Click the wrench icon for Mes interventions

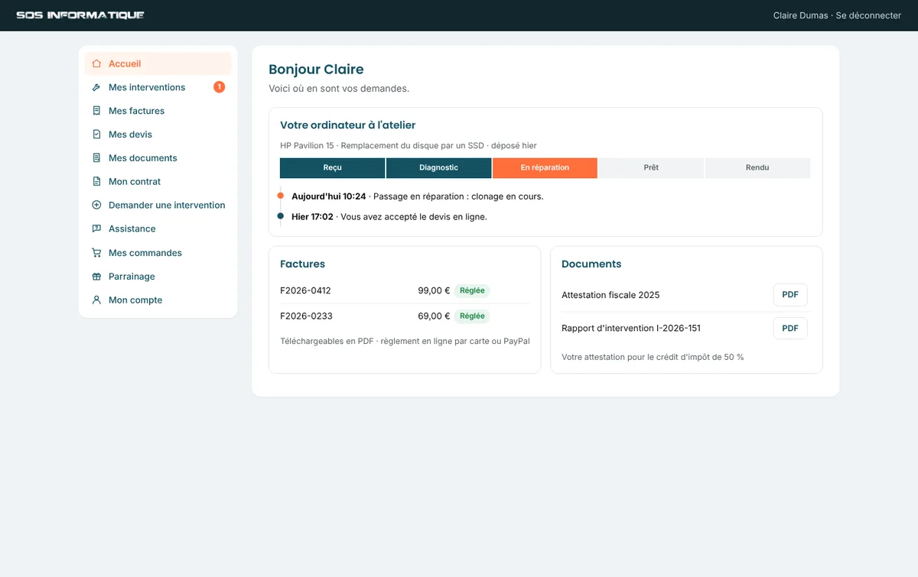96,87
